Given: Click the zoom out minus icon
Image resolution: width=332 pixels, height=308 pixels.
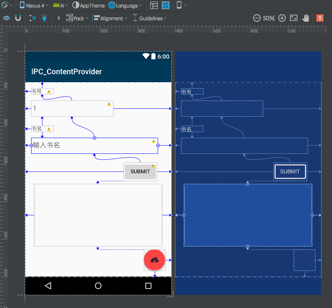Looking at the screenshot, I should 257,18.
